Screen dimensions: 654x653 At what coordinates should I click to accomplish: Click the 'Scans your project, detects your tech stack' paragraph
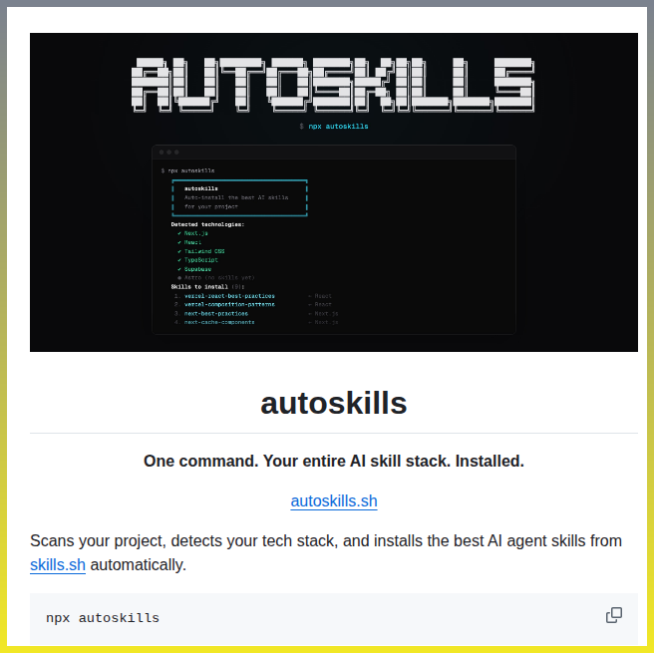coord(326,553)
